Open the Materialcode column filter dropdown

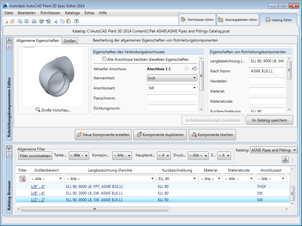239,179
